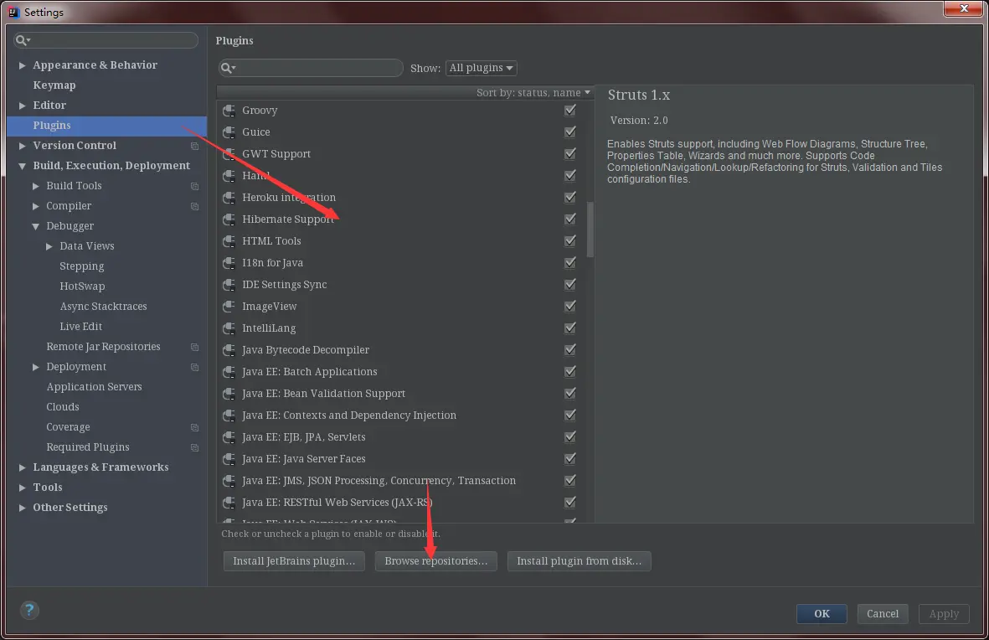Toggle the GWT Support checkbox
The height and width of the screenshot is (640, 989).
coord(570,153)
